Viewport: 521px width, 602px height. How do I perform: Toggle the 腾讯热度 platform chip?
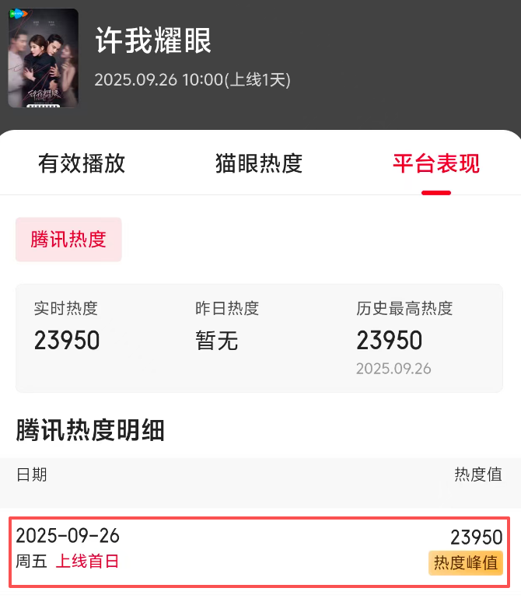click(68, 240)
